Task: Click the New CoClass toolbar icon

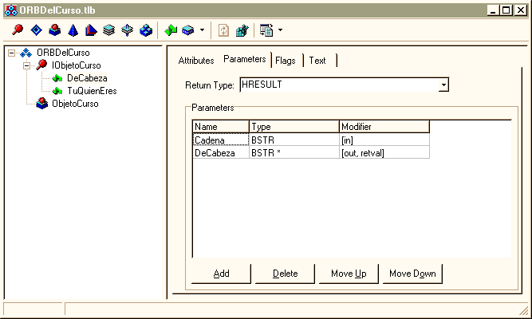Action: pos(54,30)
